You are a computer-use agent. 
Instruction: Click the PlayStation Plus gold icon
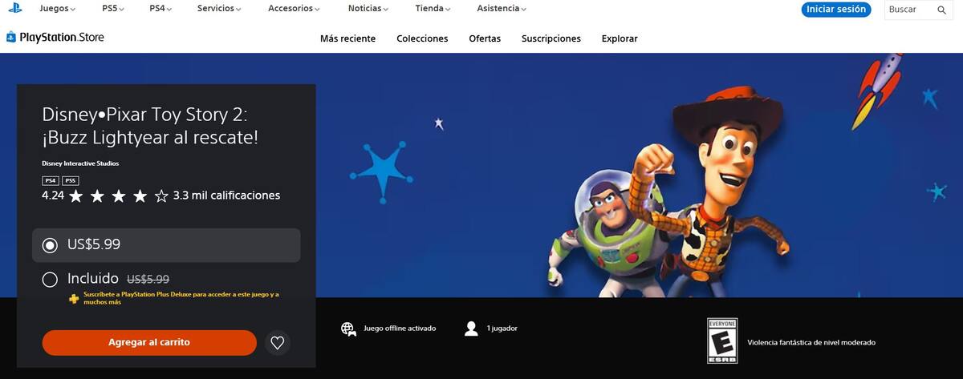pos(74,299)
